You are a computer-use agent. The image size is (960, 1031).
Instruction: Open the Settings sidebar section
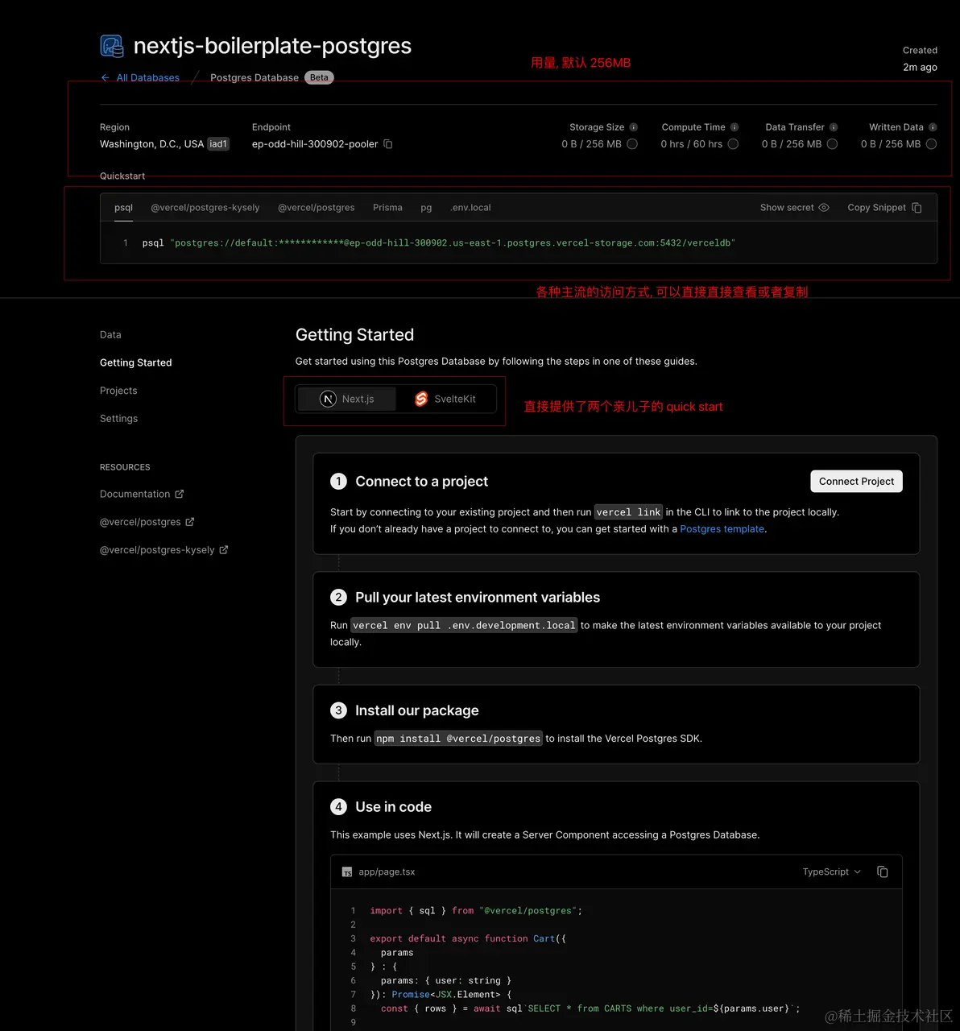[119, 419]
